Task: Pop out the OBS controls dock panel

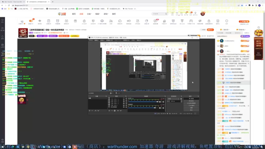Action: (198, 96)
